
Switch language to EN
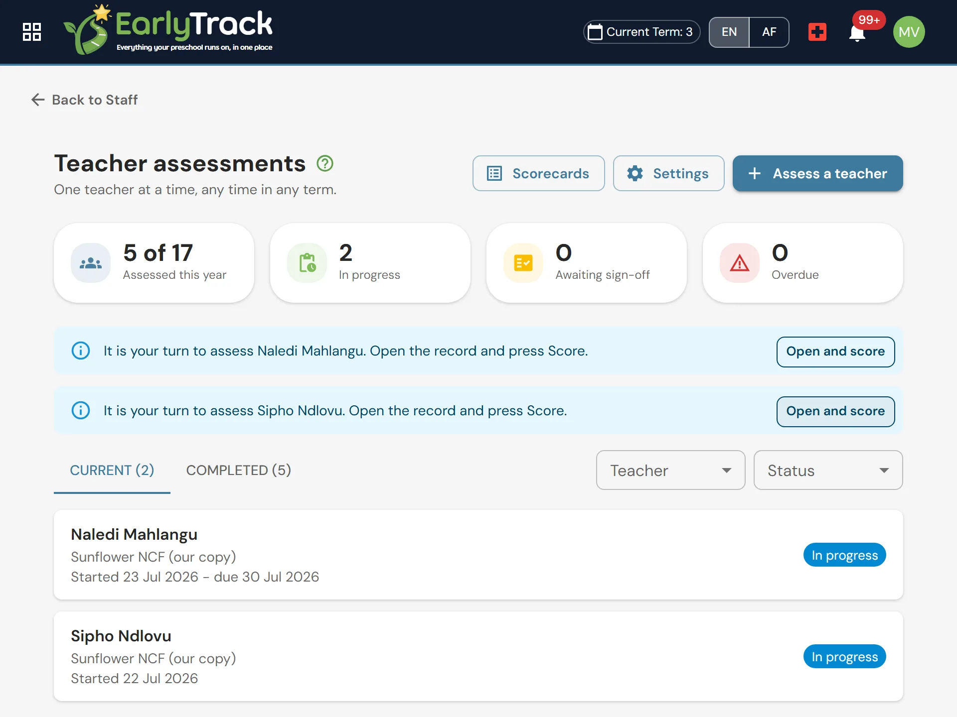tap(729, 32)
